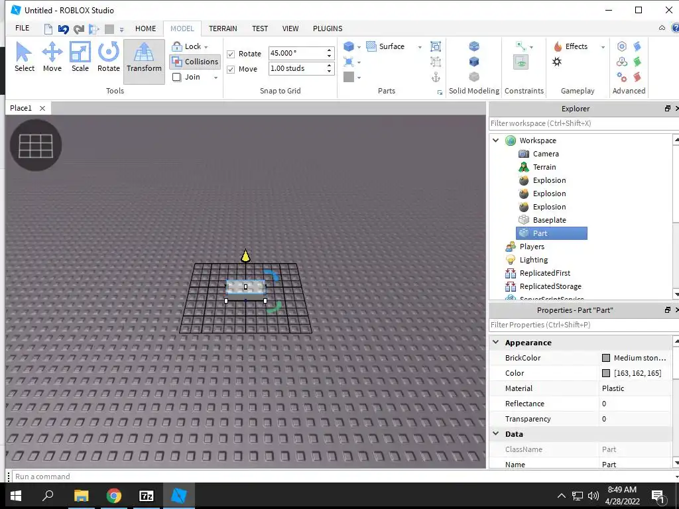Collapse the Workspace tree node
Viewport: 679px width, 509px height.
click(496, 141)
